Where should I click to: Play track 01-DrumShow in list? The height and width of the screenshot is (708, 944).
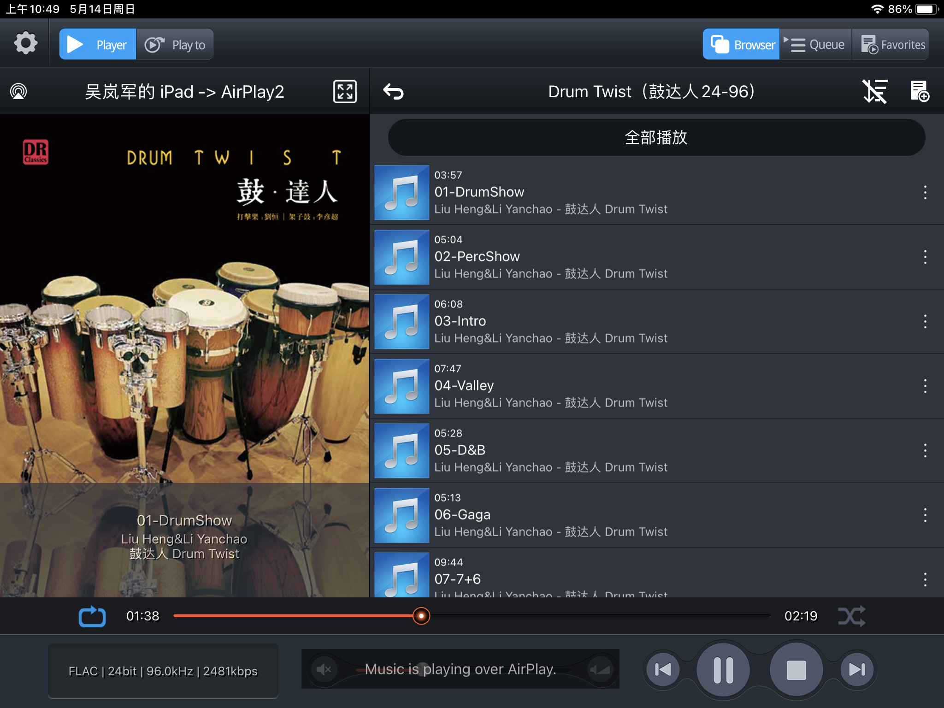[656, 193]
